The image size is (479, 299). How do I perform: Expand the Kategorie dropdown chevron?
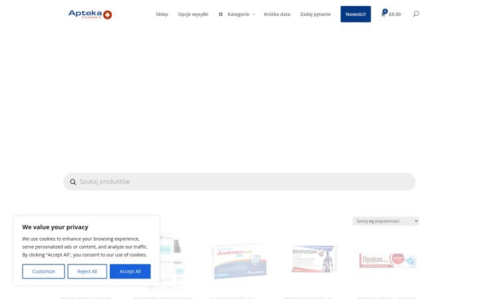pyautogui.click(x=254, y=15)
